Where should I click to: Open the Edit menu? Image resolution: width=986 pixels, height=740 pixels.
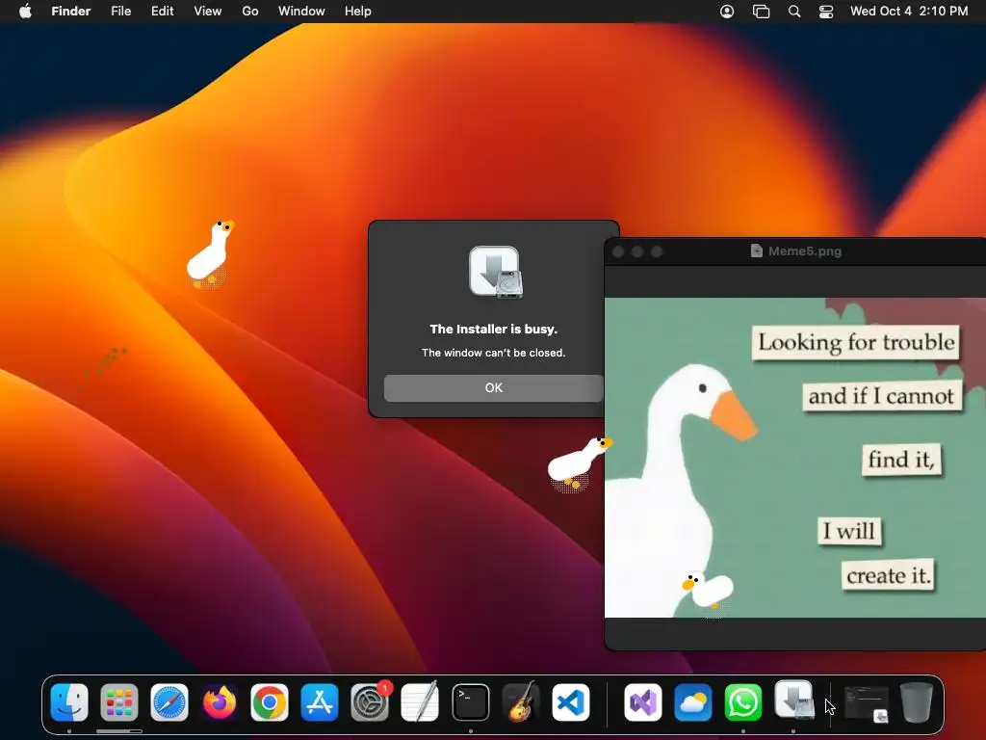[162, 12]
